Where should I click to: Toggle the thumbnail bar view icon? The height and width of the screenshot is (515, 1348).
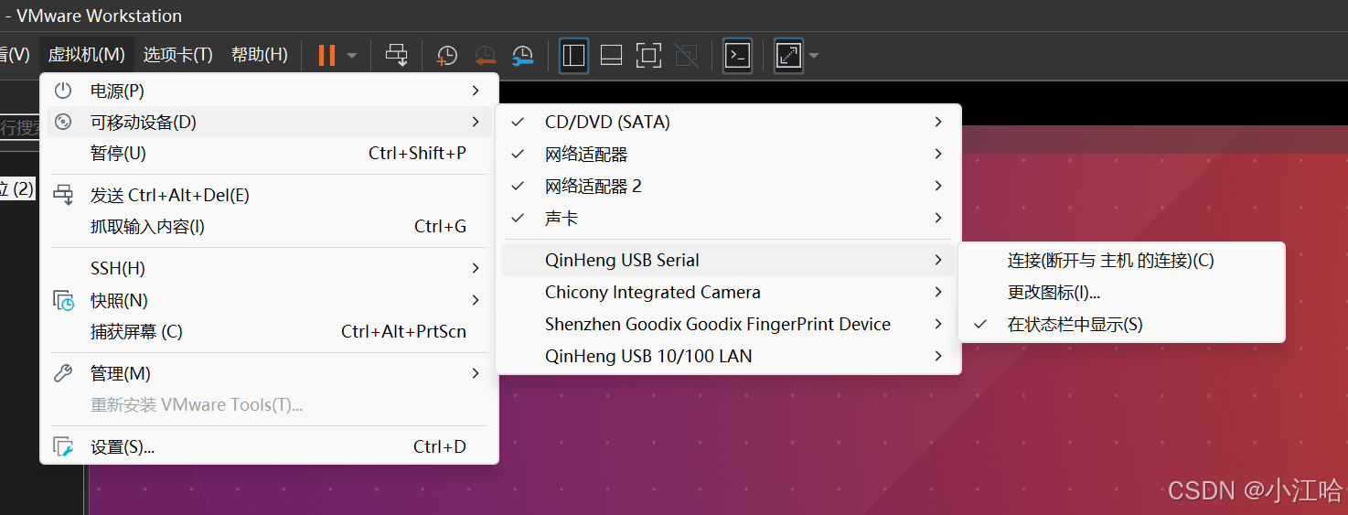tap(611, 56)
